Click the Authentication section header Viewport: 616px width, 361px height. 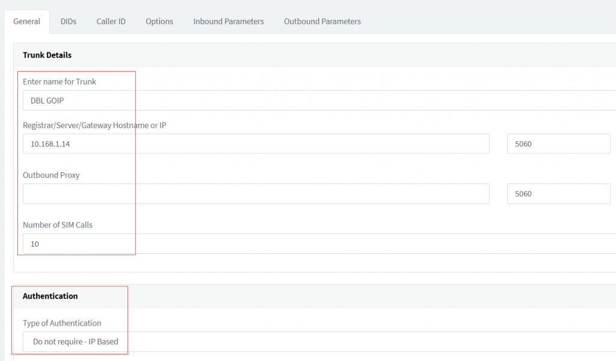(50, 296)
